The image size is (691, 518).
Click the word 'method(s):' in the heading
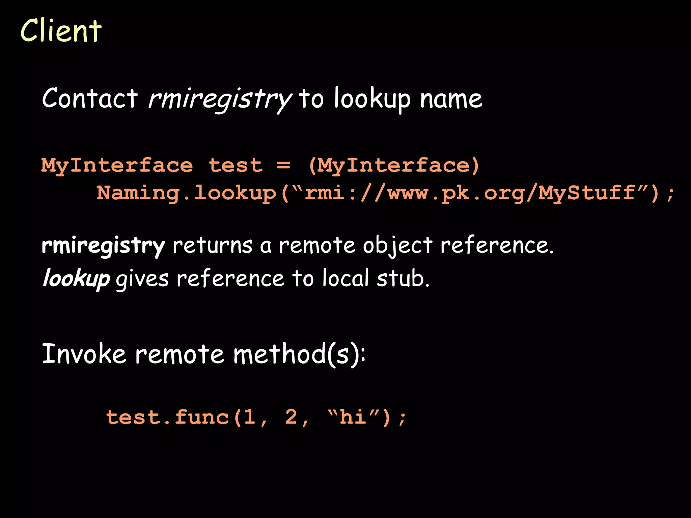click(300, 354)
